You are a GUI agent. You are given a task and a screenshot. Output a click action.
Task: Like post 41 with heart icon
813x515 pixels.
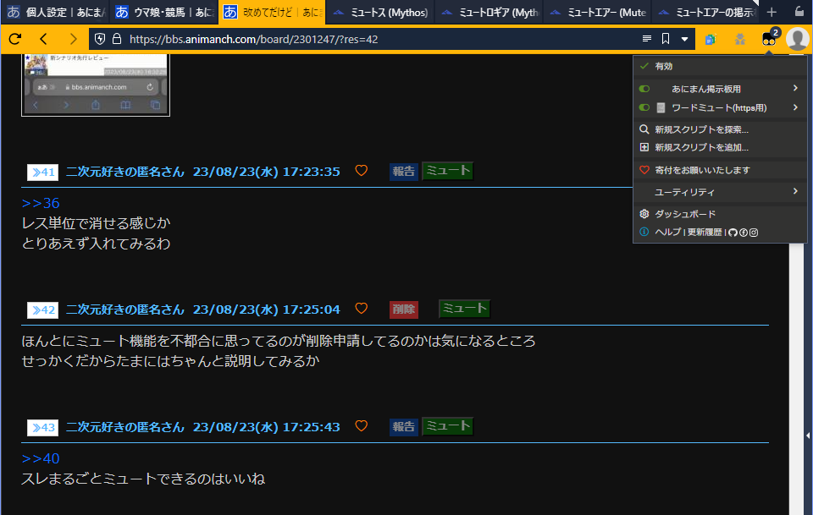pos(362,170)
